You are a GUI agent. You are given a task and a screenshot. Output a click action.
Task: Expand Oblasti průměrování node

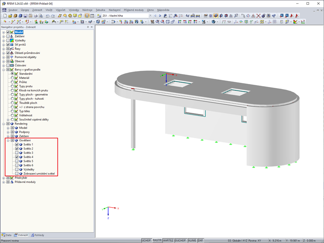point(3,53)
